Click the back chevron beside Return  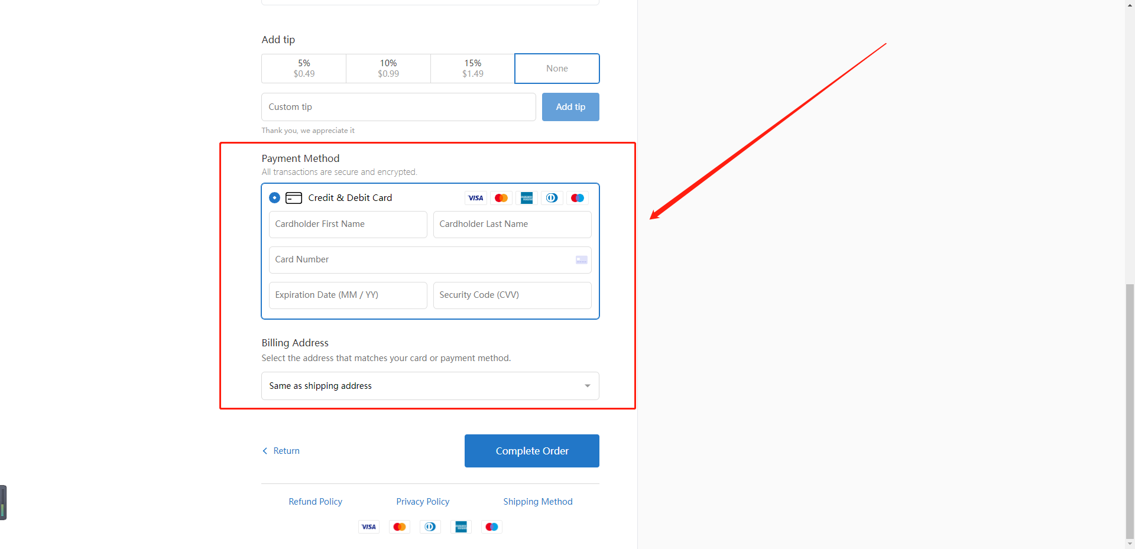pos(265,451)
